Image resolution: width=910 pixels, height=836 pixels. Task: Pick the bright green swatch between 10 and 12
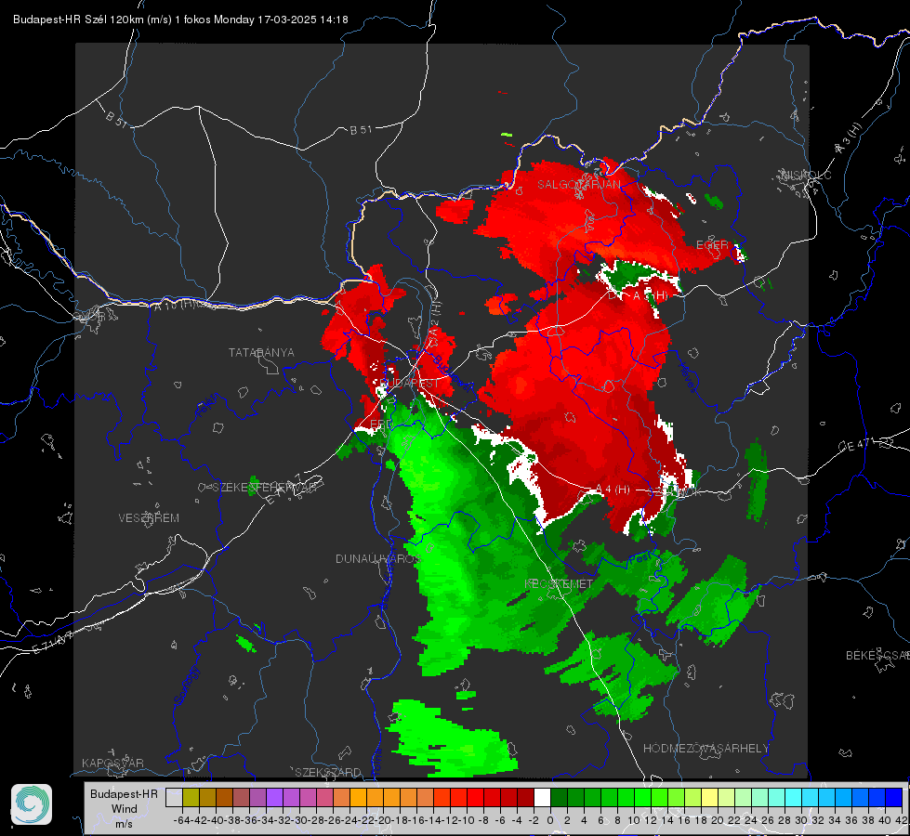coord(642,797)
